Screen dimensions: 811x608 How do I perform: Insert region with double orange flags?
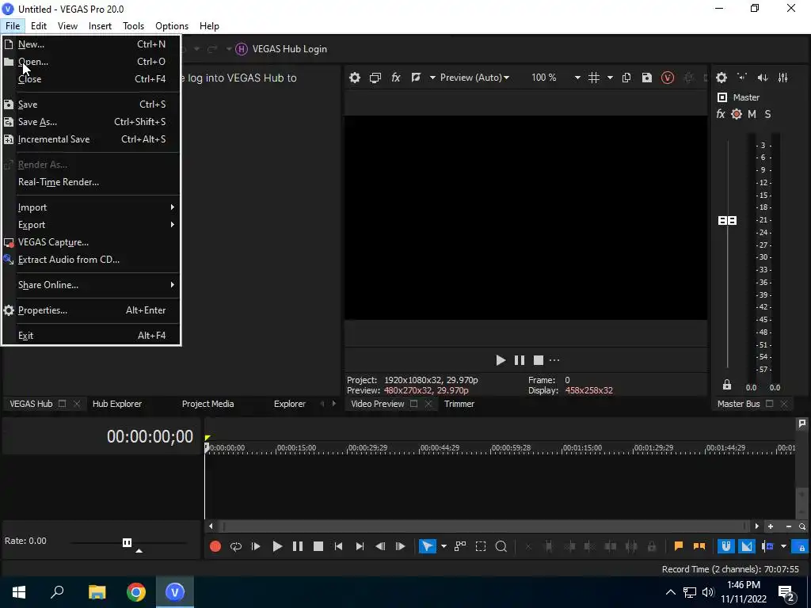(x=699, y=546)
